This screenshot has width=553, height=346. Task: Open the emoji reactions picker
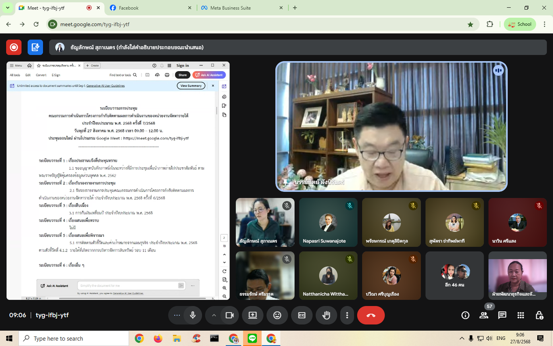[277, 315]
